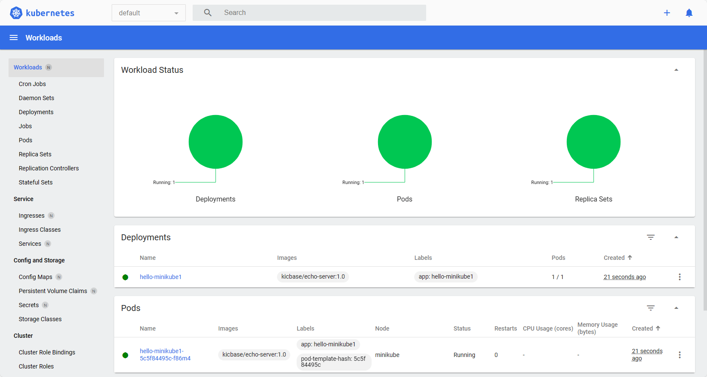Open the hello-minikube1-5c5f84495c-f86m4 pod link
The height and width of the screenshot is (377, 707).
[x=165, y=354]
